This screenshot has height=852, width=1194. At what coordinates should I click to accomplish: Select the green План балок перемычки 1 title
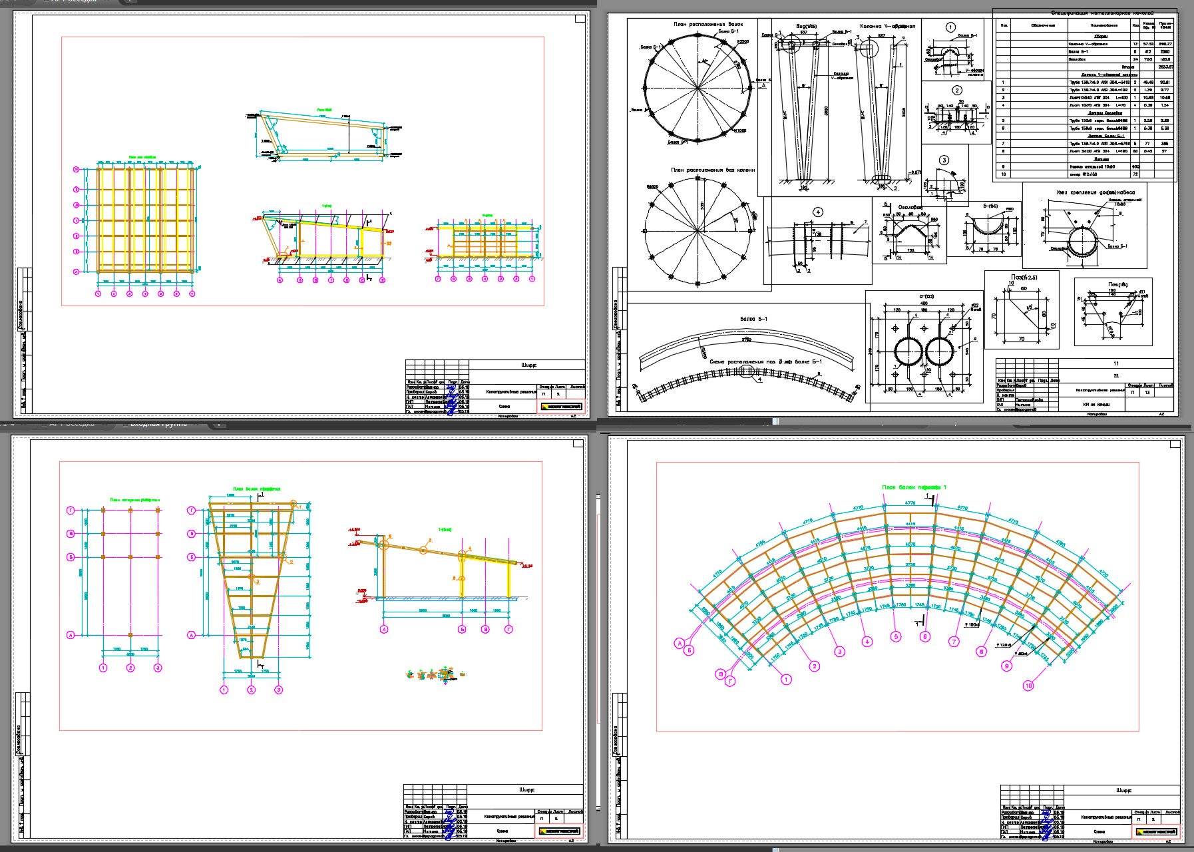pos(914,488)
